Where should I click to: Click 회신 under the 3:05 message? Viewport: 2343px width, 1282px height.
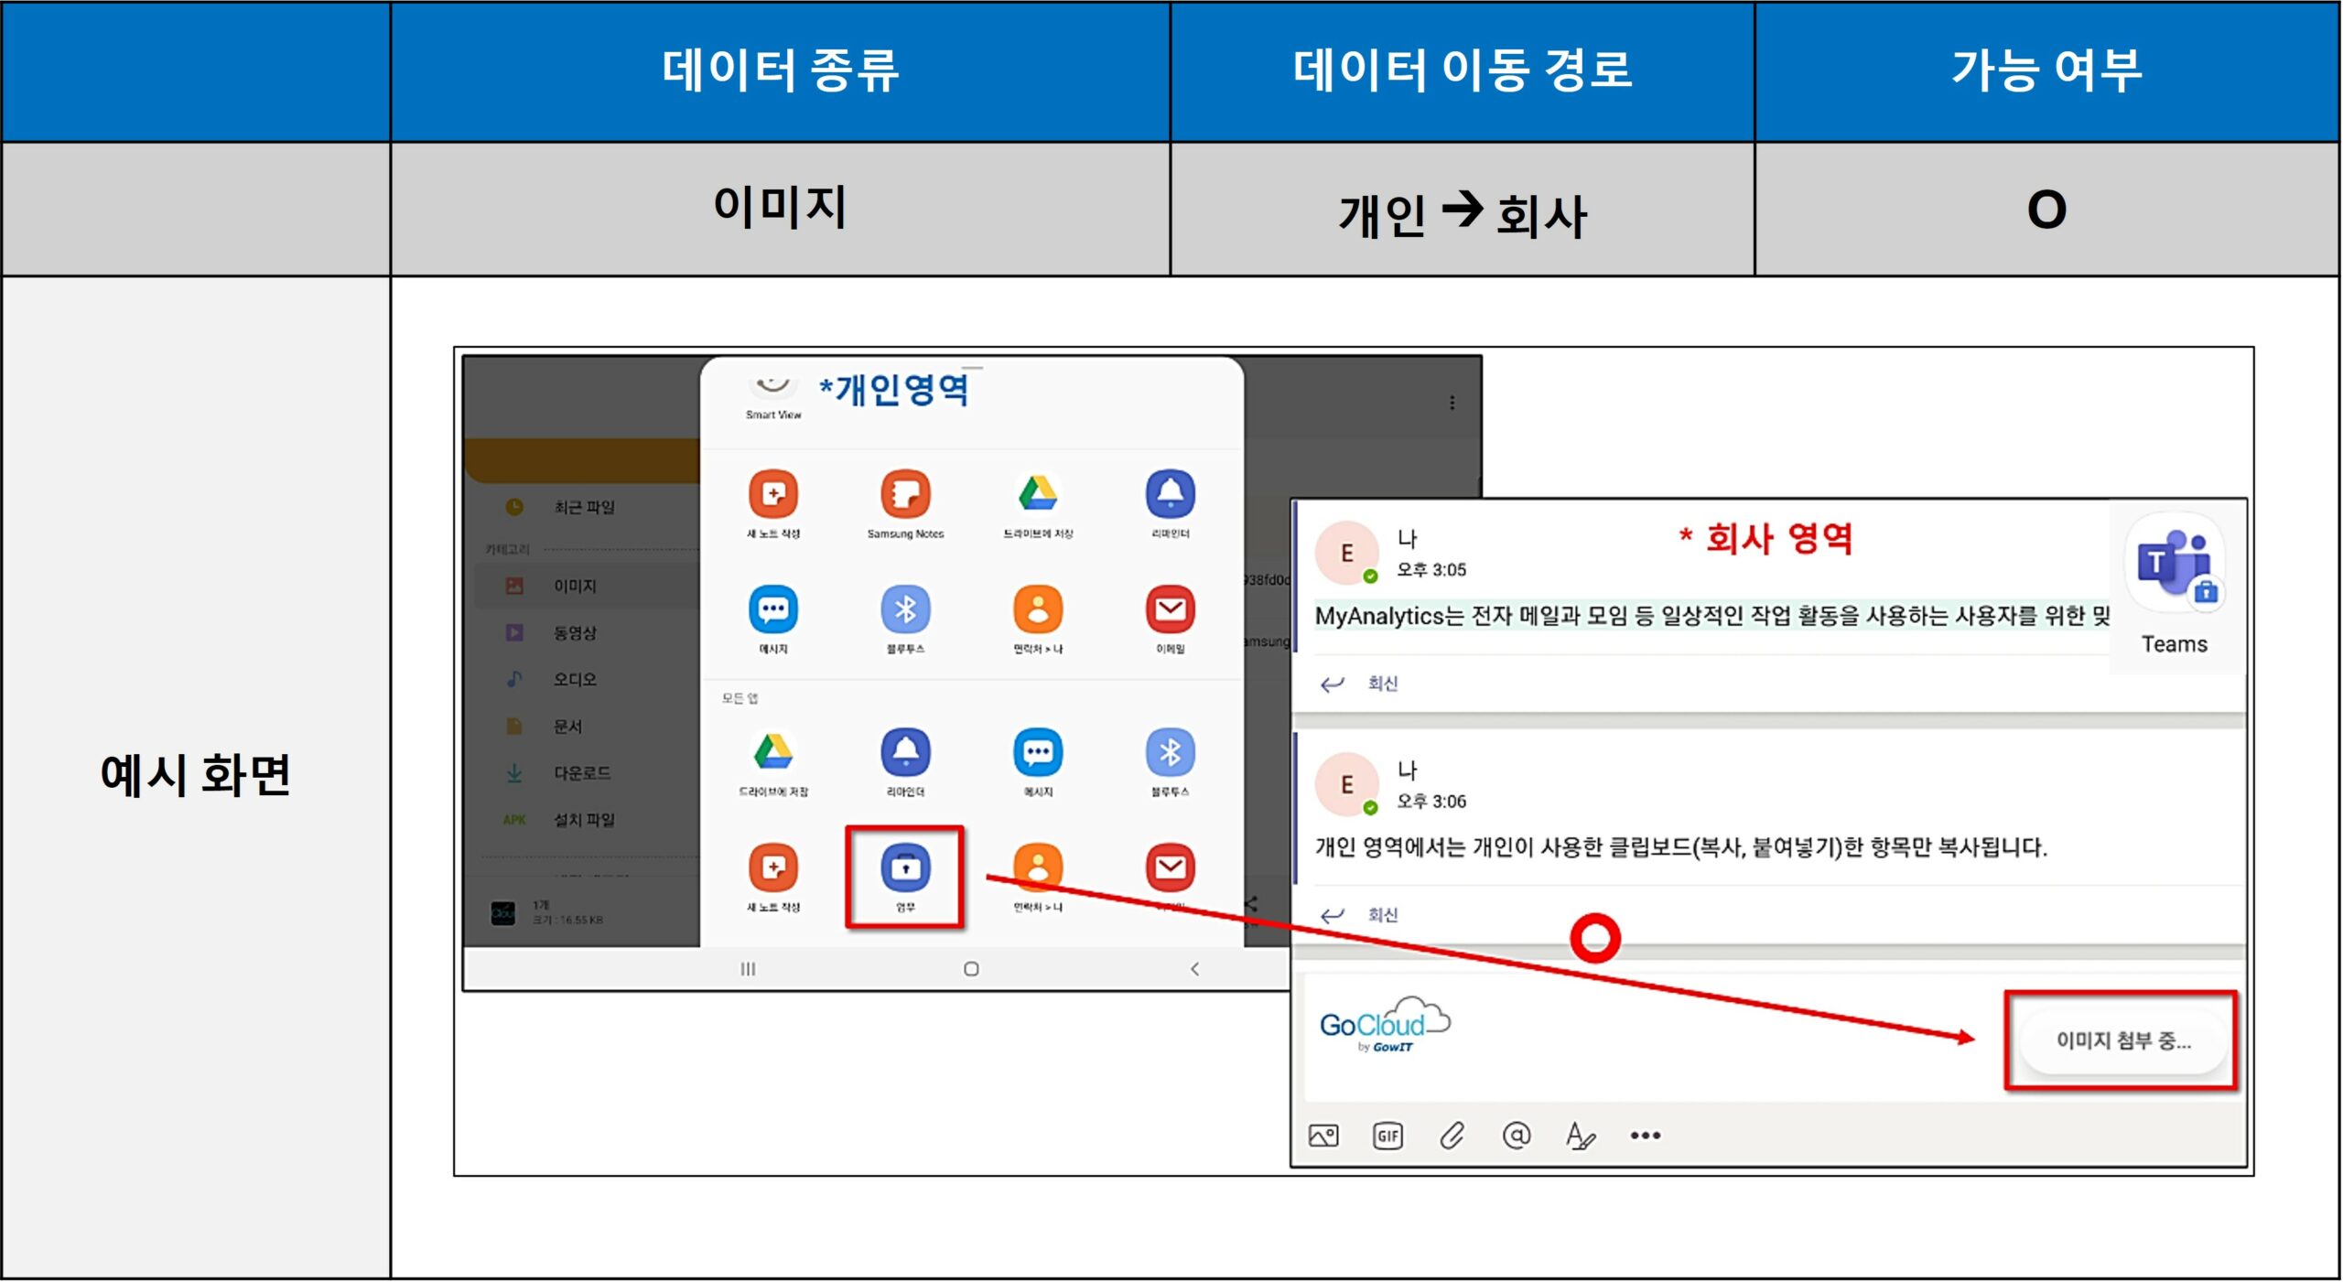(1381, 684)
